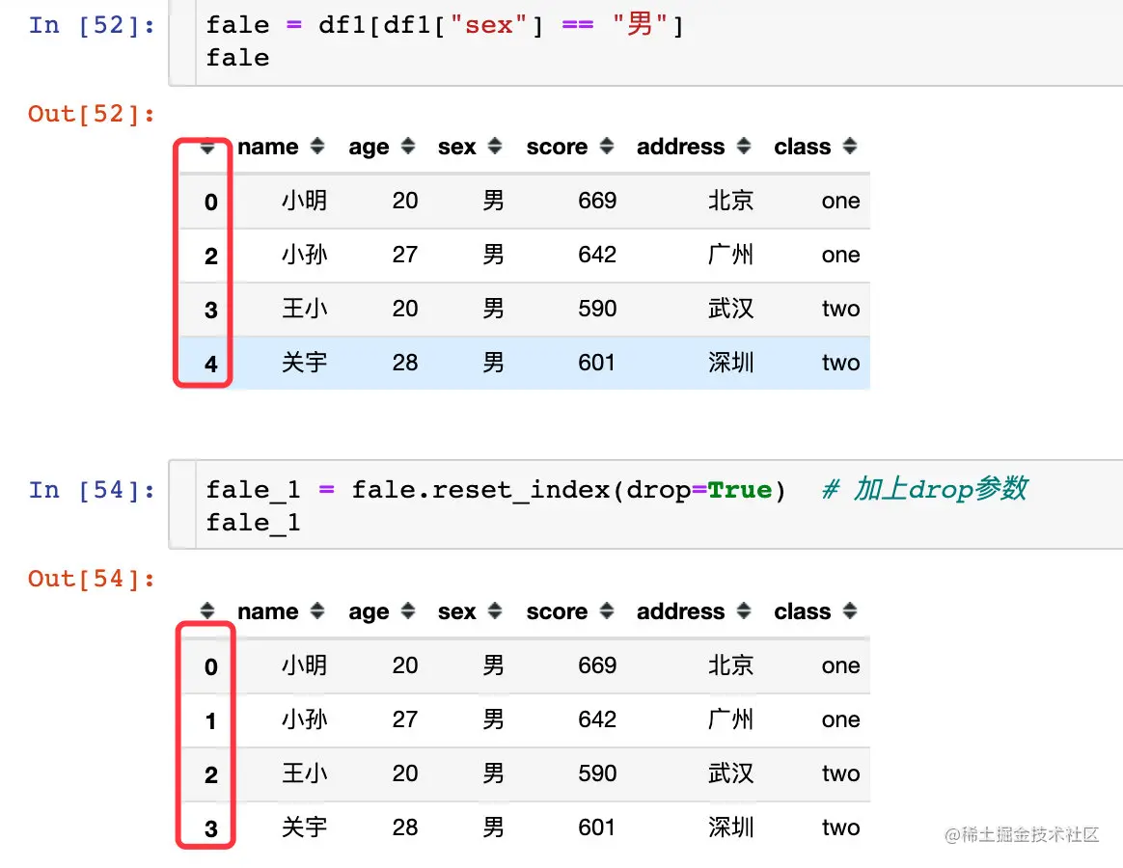This screenshot has height=868, width=1123.
Task: Sort Out[54] table by address column icon
Action: tap(744, 610)
